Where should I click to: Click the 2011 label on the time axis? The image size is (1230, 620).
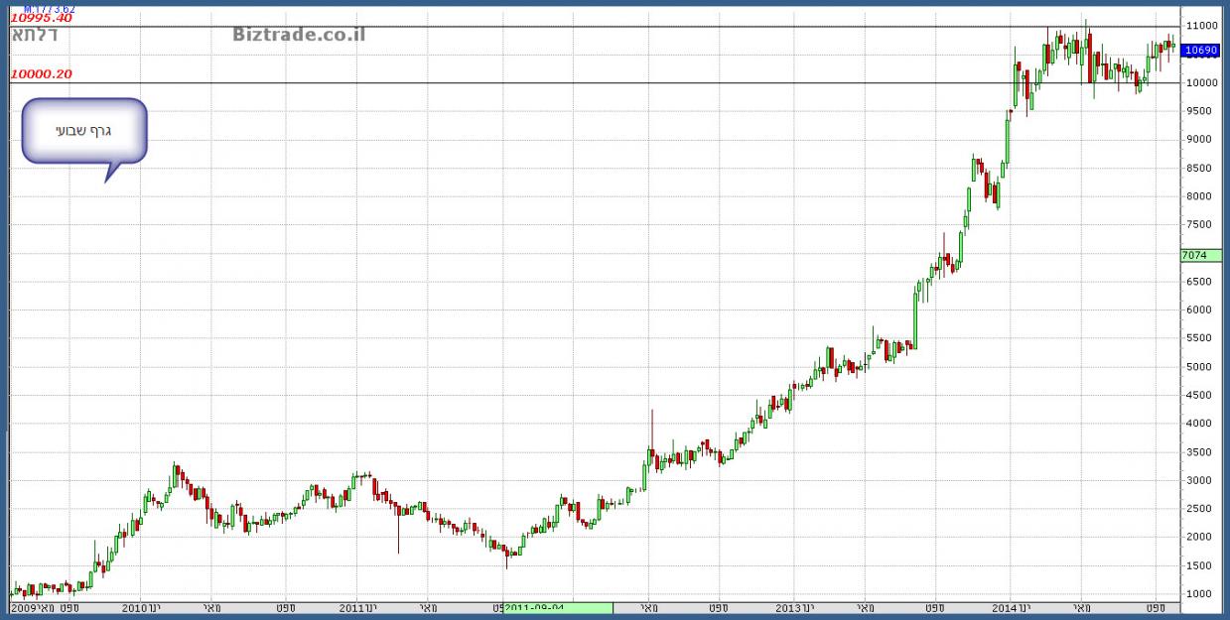pos(357,607)
